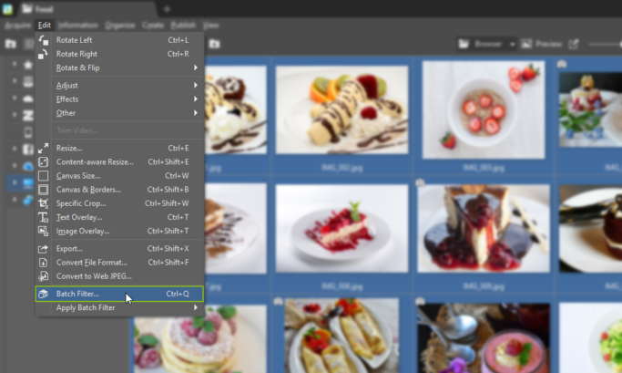Open Canvas & Borders... option
Image resolution: width=622 pixels, height=373 pixels.
coord(119,190)
